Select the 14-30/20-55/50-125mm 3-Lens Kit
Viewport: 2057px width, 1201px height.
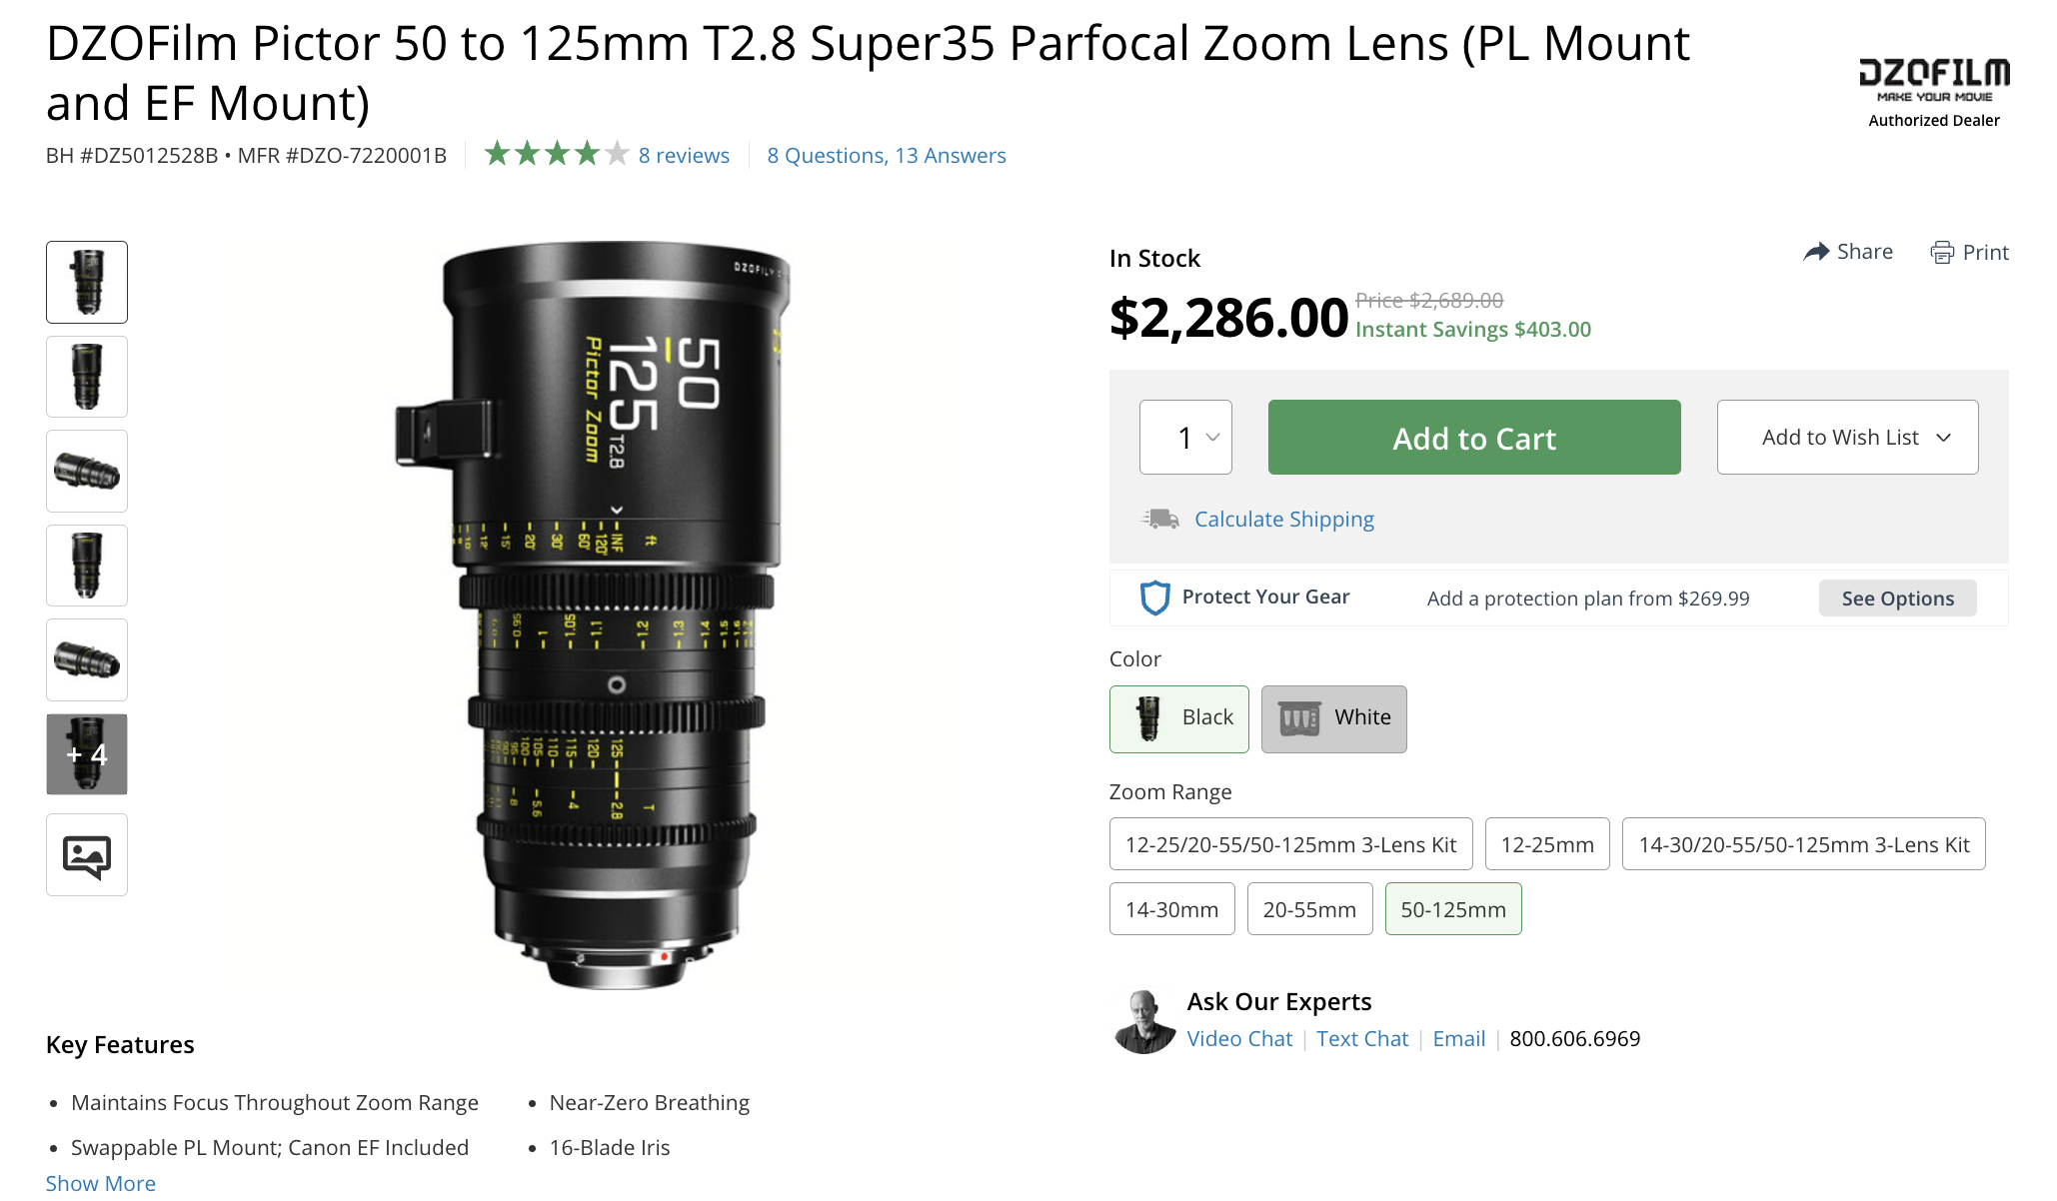point(1803,844)
